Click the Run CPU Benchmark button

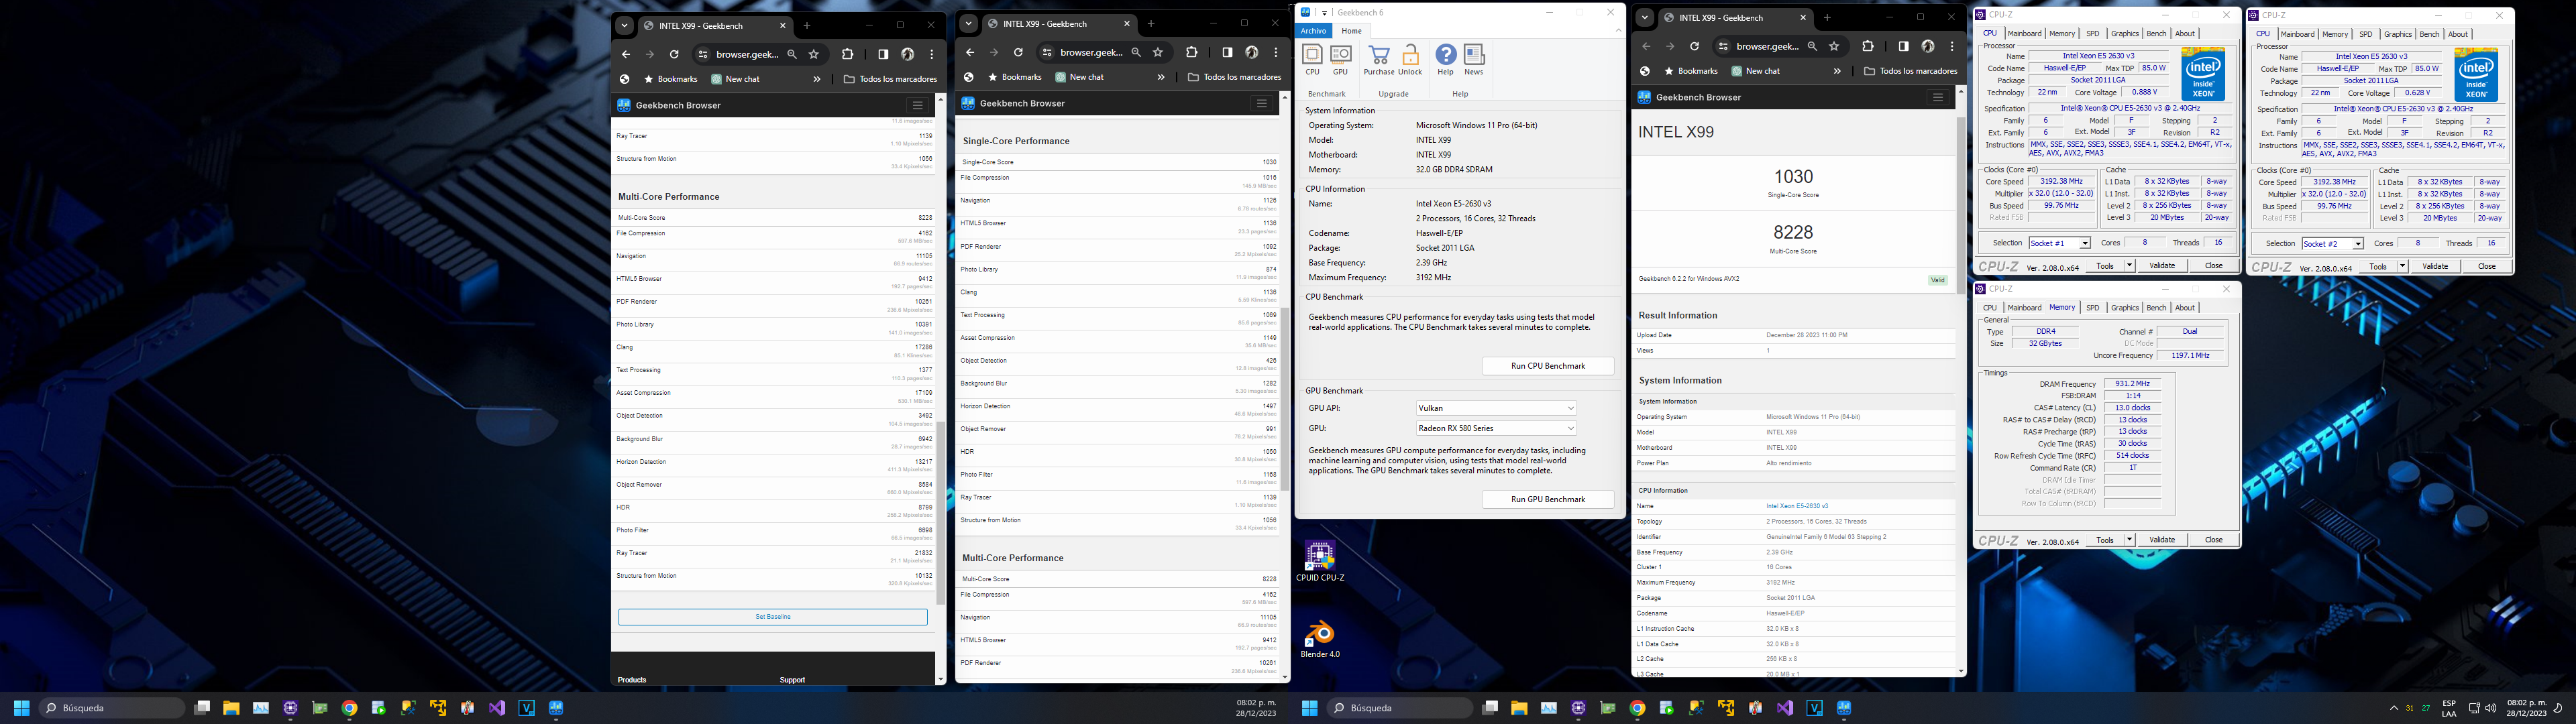(1547, 366)
